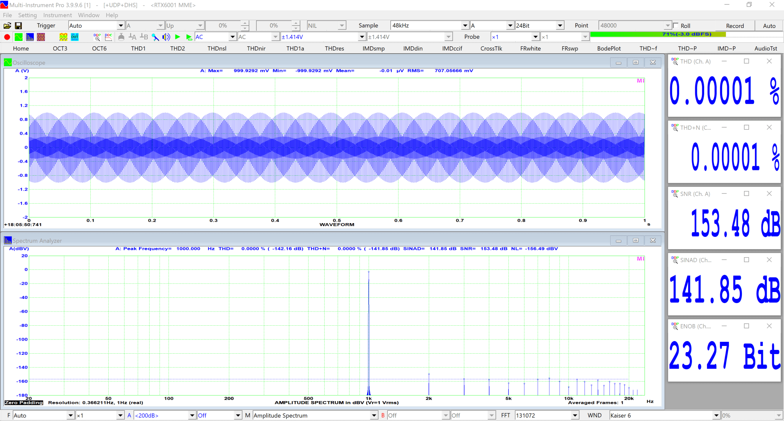Click the green play-with-loop icon
The width and height of the screenshot is (784, 421).
point(189,37)
